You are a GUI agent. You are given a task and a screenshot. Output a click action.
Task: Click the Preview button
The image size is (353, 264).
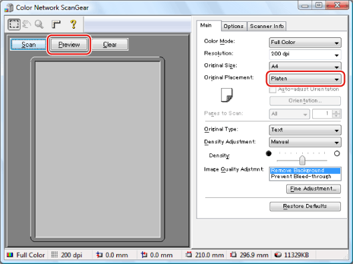(69, 45)
